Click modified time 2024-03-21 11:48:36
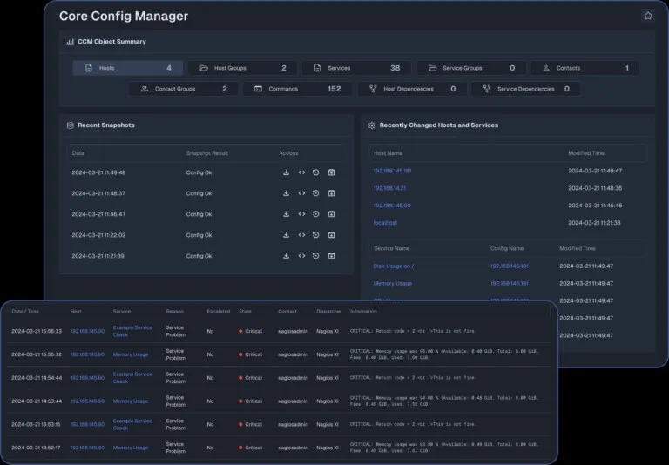 tap(595, 188)
